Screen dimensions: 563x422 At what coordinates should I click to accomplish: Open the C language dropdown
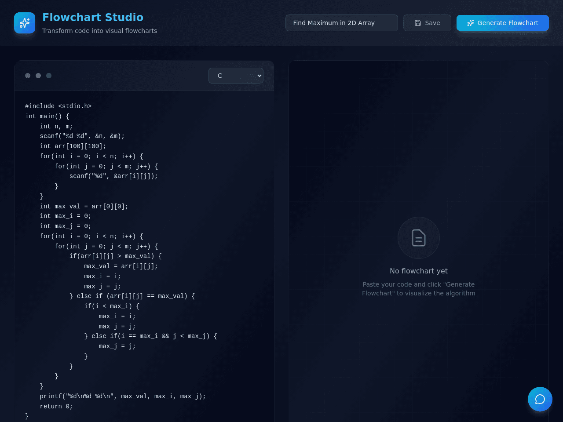[236, 76]
